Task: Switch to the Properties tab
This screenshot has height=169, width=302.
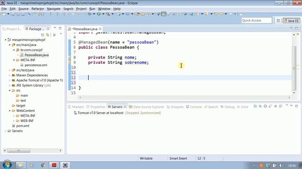Action: click(x=96, y=107)
